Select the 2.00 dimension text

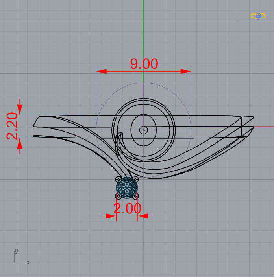click(127, 208)
